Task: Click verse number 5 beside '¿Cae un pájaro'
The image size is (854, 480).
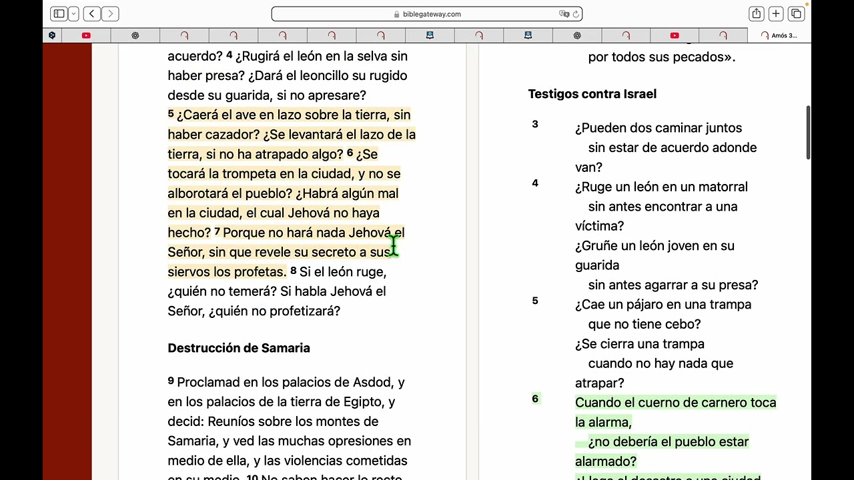Action: (x=535, y=301)
